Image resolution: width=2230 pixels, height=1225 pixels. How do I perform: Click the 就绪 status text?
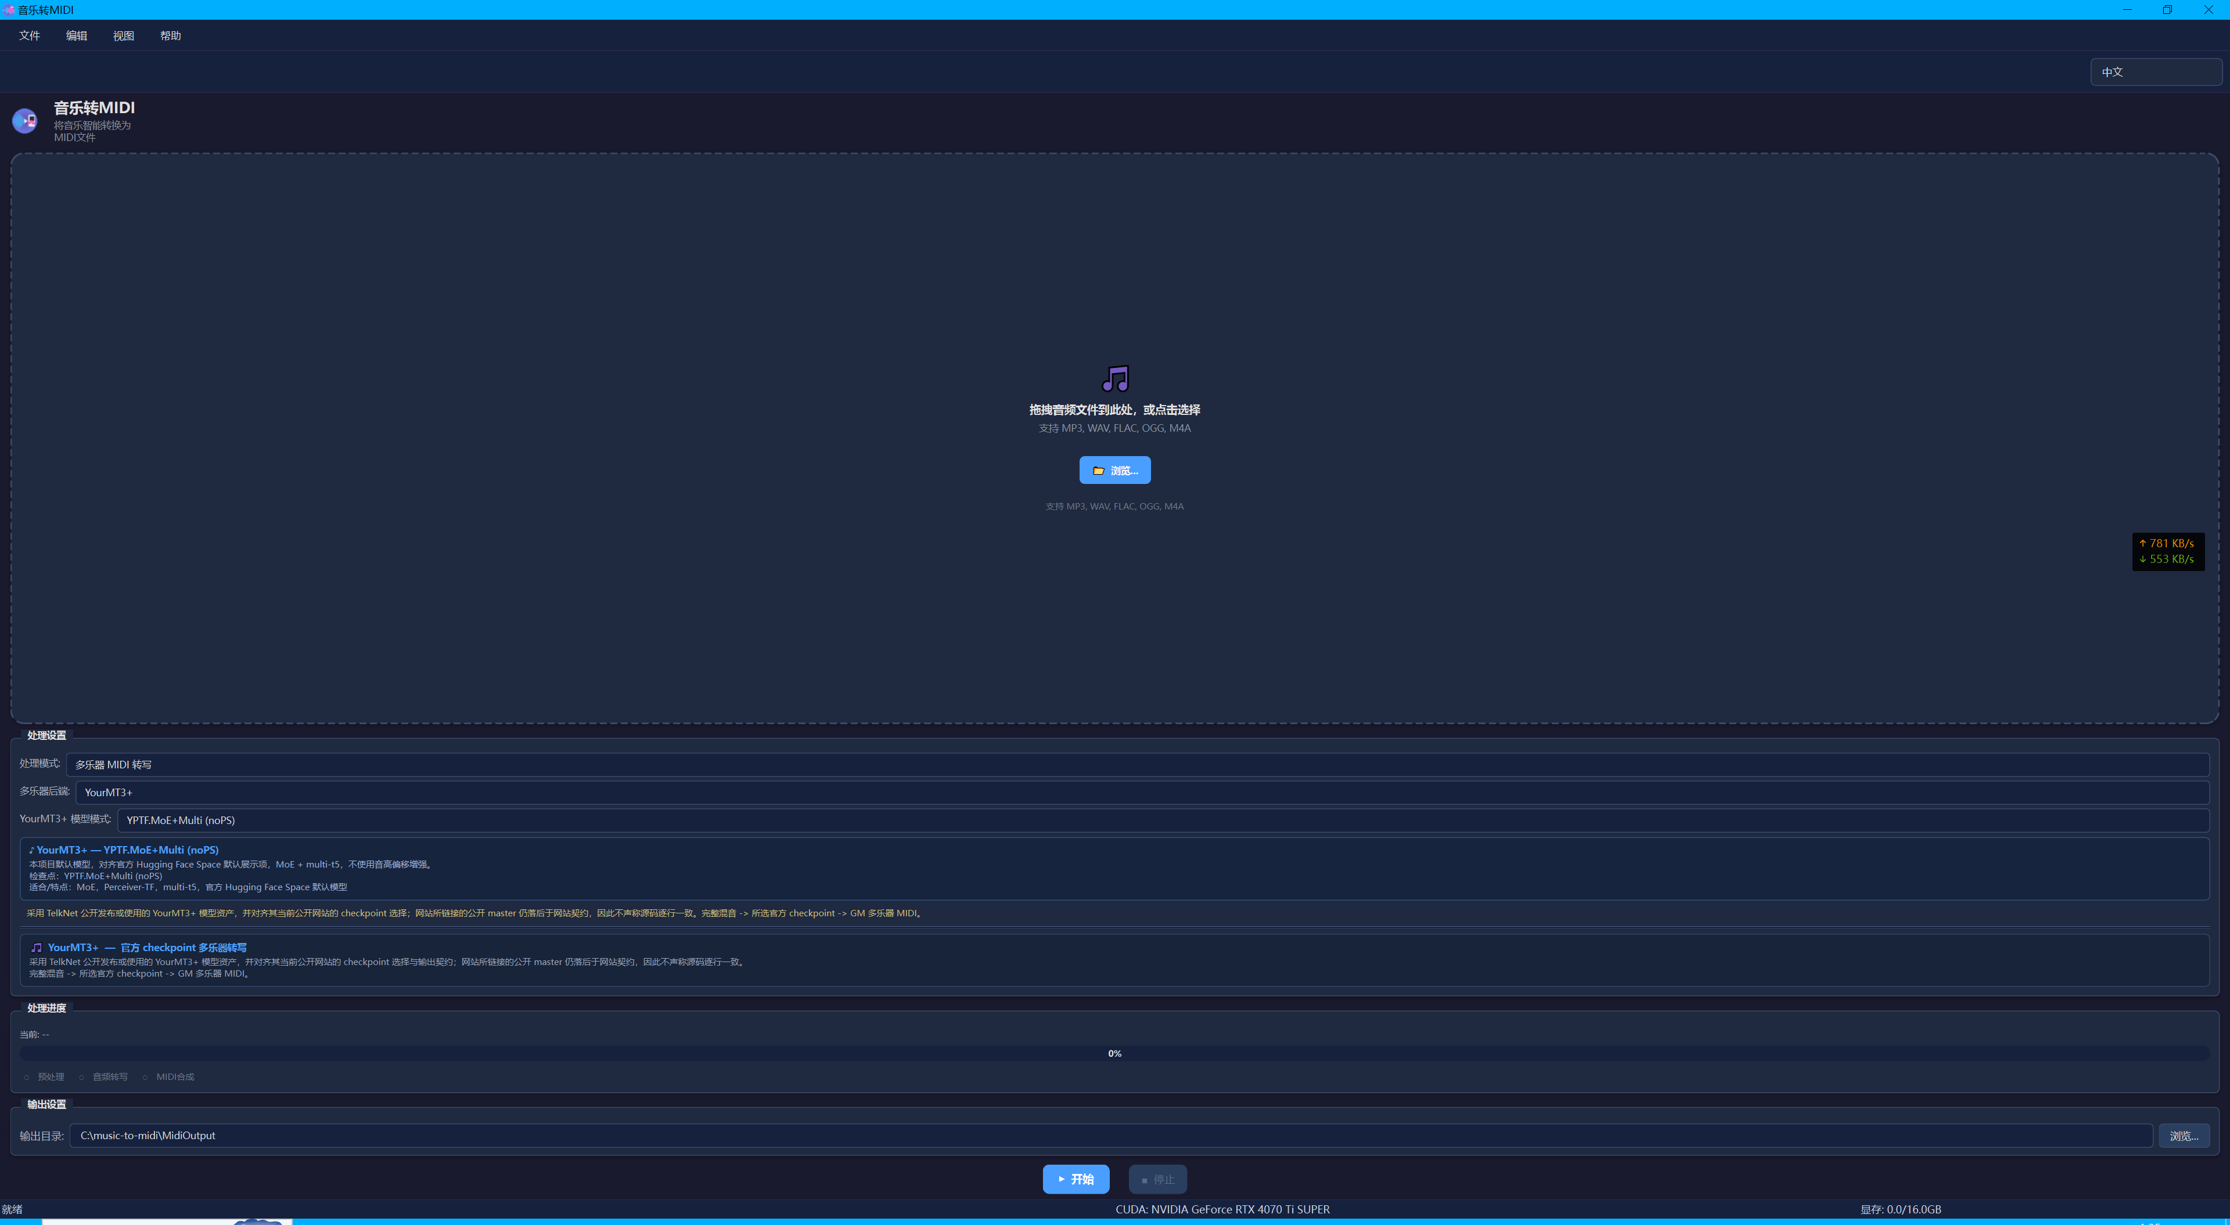point(12,1209)
